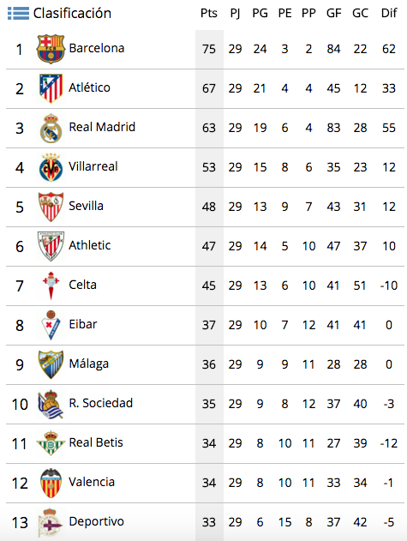Click the Villarreal yellow crest
Screen dimensions: 407x541
(x=51, y=168)
